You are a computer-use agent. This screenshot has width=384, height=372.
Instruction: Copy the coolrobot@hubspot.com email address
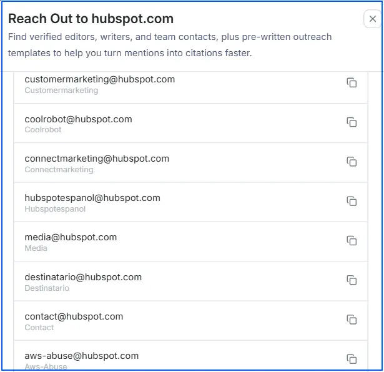click(x=352, y=122)
